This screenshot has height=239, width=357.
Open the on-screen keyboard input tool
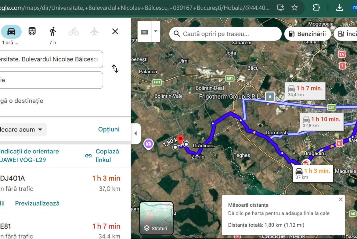pos(144,32)
